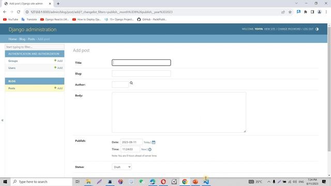
Task: Open the tab search chevron
Action: [296, 4]
